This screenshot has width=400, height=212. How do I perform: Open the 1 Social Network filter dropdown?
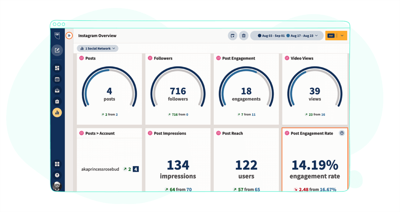[x=98, y=48]
